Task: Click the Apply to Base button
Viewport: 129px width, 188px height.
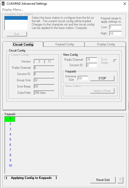Action: tap(102, 91)
